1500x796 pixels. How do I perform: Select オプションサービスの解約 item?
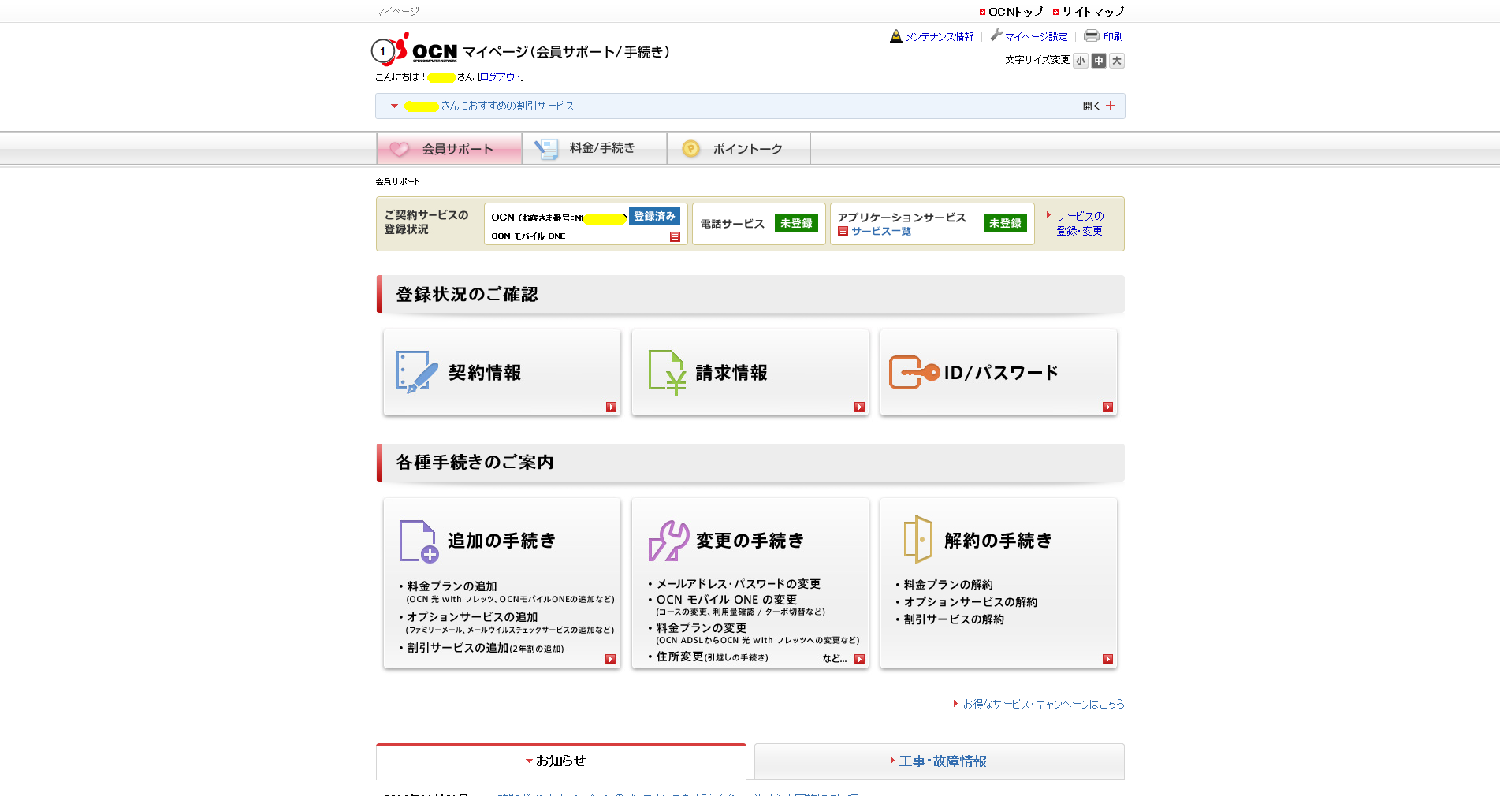tap(970, 602)
